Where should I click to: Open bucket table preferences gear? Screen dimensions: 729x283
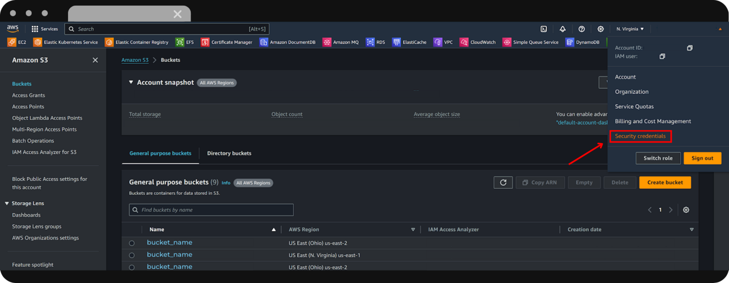[x=686, y=210]
